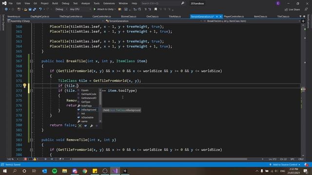Collapse the if block at line 373
Viewport: 312px width, 175px height.
(31, 91)
